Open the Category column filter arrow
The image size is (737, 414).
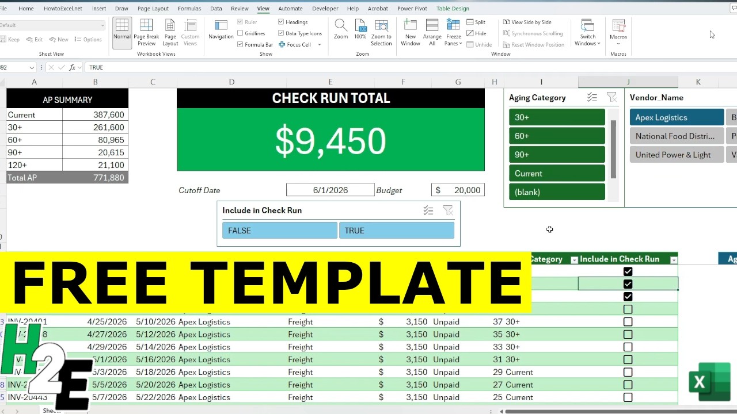coord(574,260)
